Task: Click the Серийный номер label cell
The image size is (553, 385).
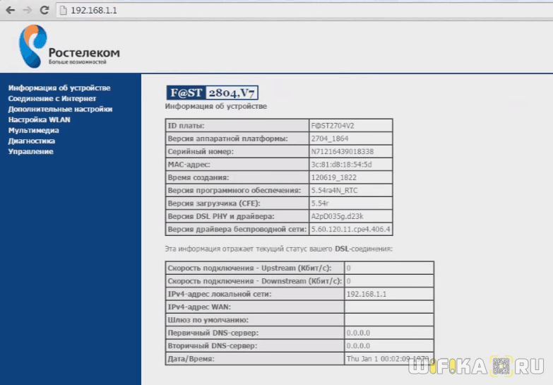Action: 237,151
